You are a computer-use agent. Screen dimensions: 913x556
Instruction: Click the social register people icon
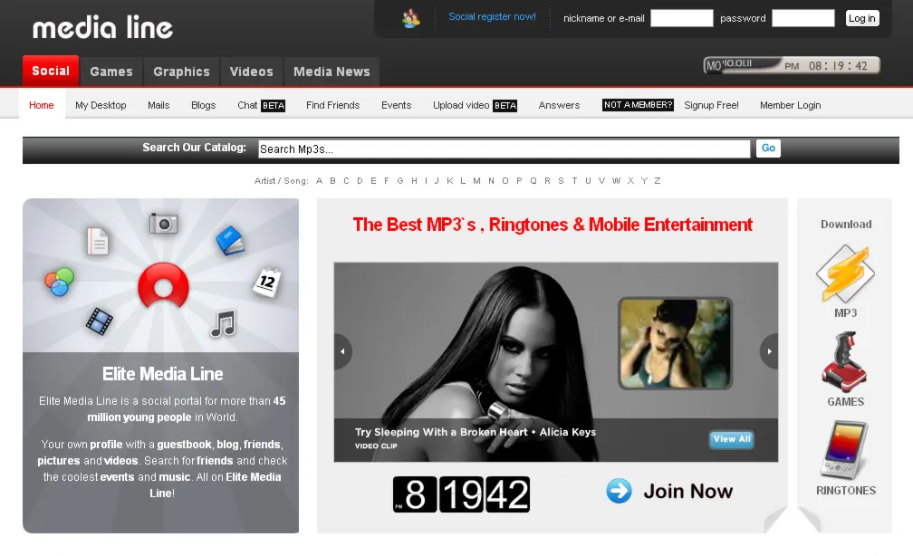(x=411, y=19)
